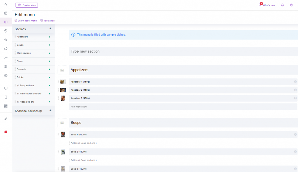
Task: Expand Additional sections with plus icon
Action: click(x=50, y=110)
